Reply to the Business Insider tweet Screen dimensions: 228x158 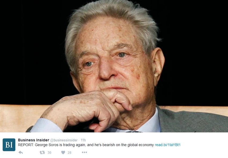[21, 152]
